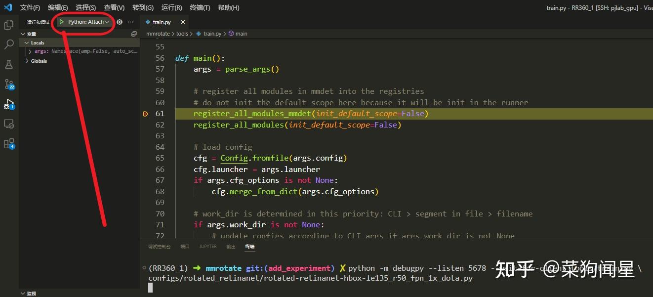
Task: Open the Python: Attach configuration dropdown
Action: [x=107, y=22]
